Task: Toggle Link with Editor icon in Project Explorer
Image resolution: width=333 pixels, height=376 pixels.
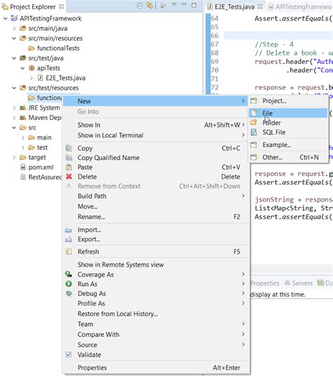Action: point(150,6)
